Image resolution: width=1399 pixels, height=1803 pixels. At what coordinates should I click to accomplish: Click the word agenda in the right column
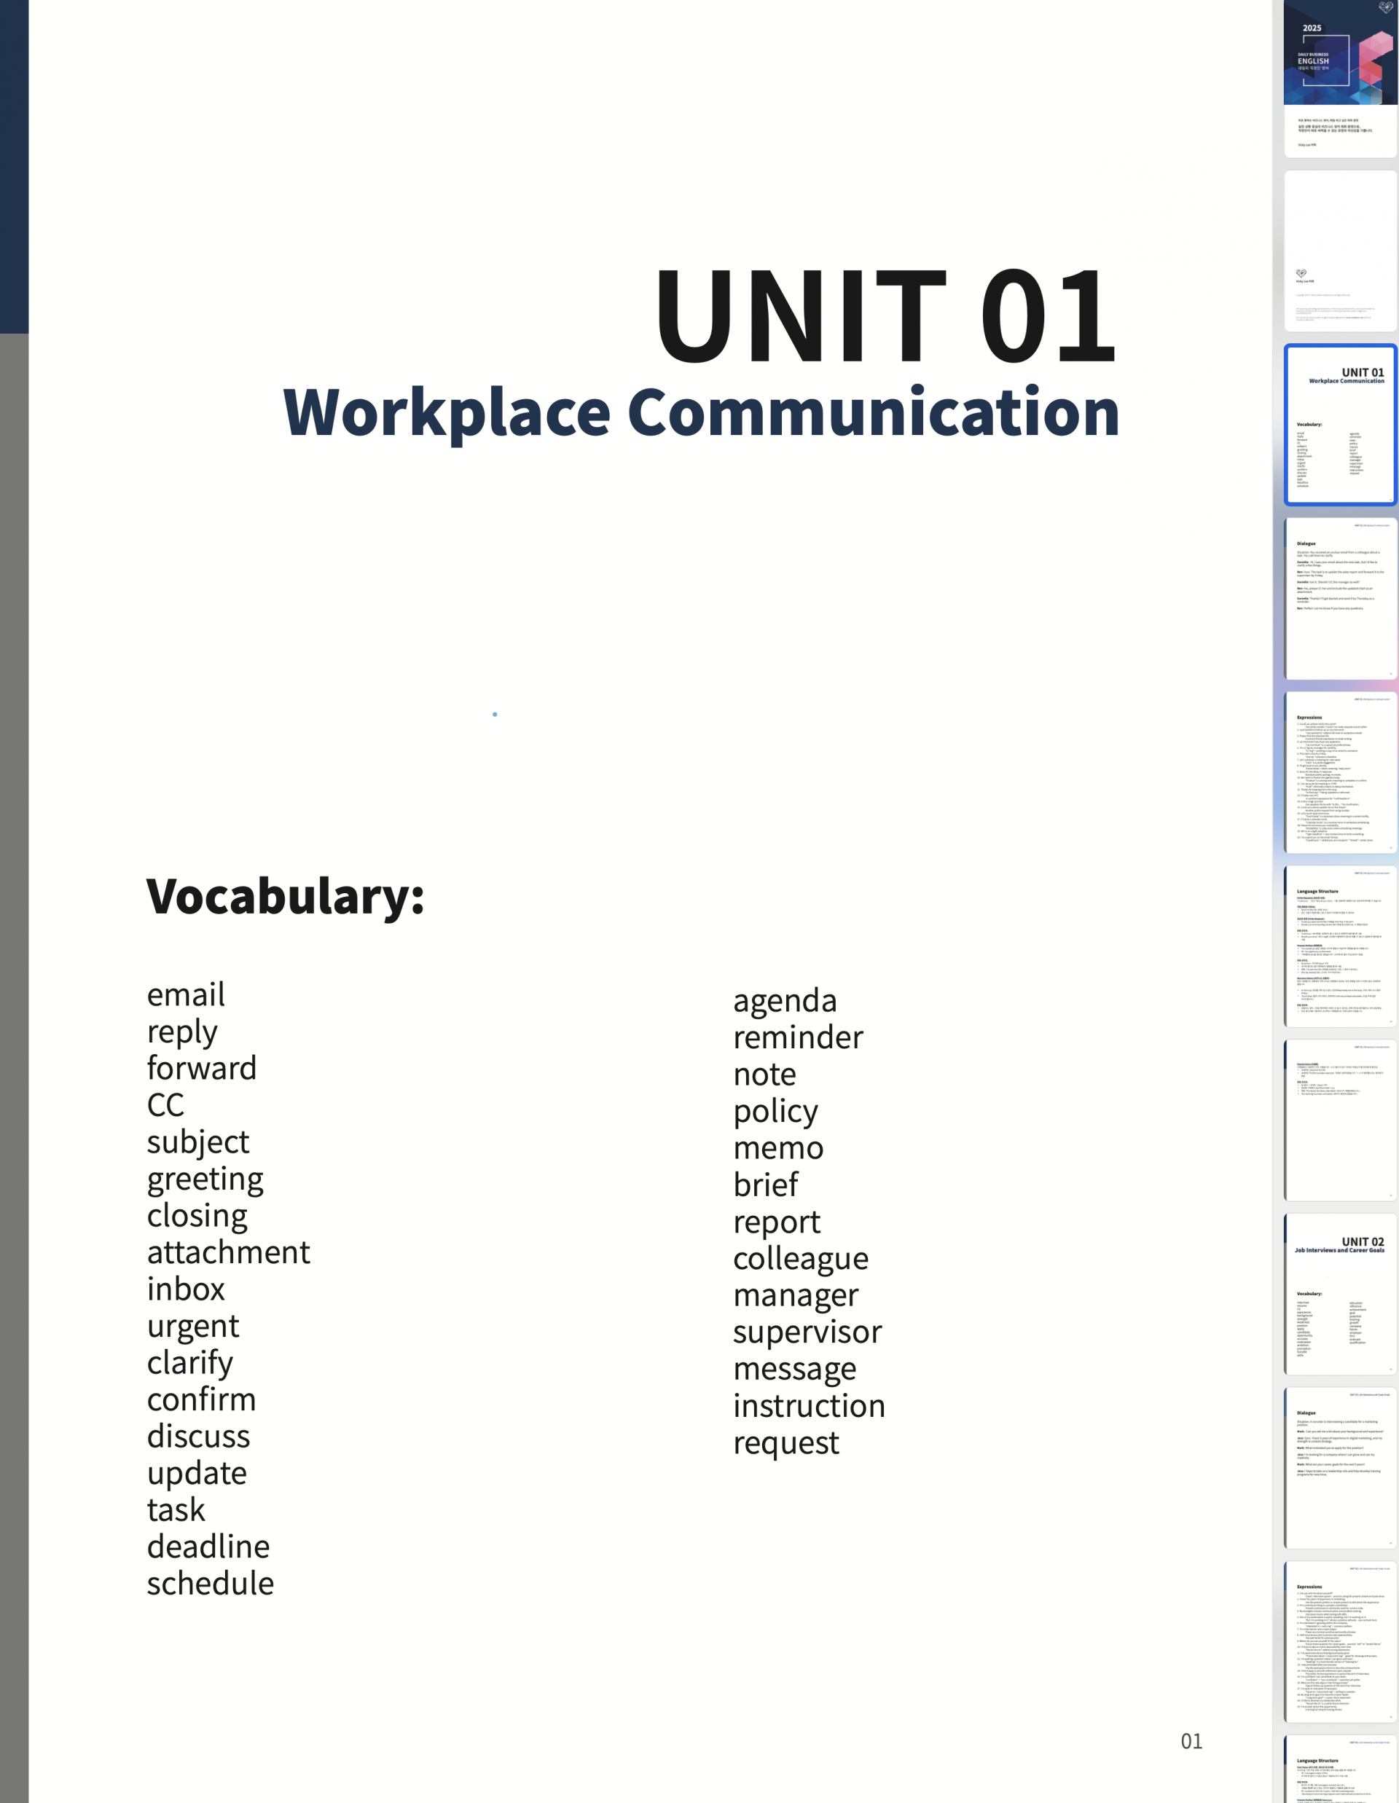pyautogui.click(x=785, y=1000)
